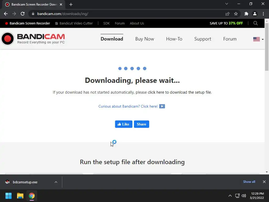269x202 pixels.
Task: Click the address bar URL
Action: pos(63,14)
